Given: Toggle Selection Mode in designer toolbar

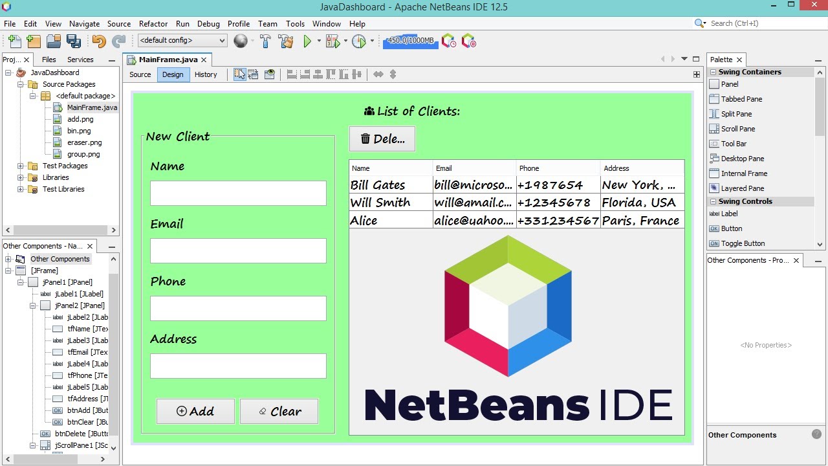Looking at the screenshot, I should pos(239,74).
